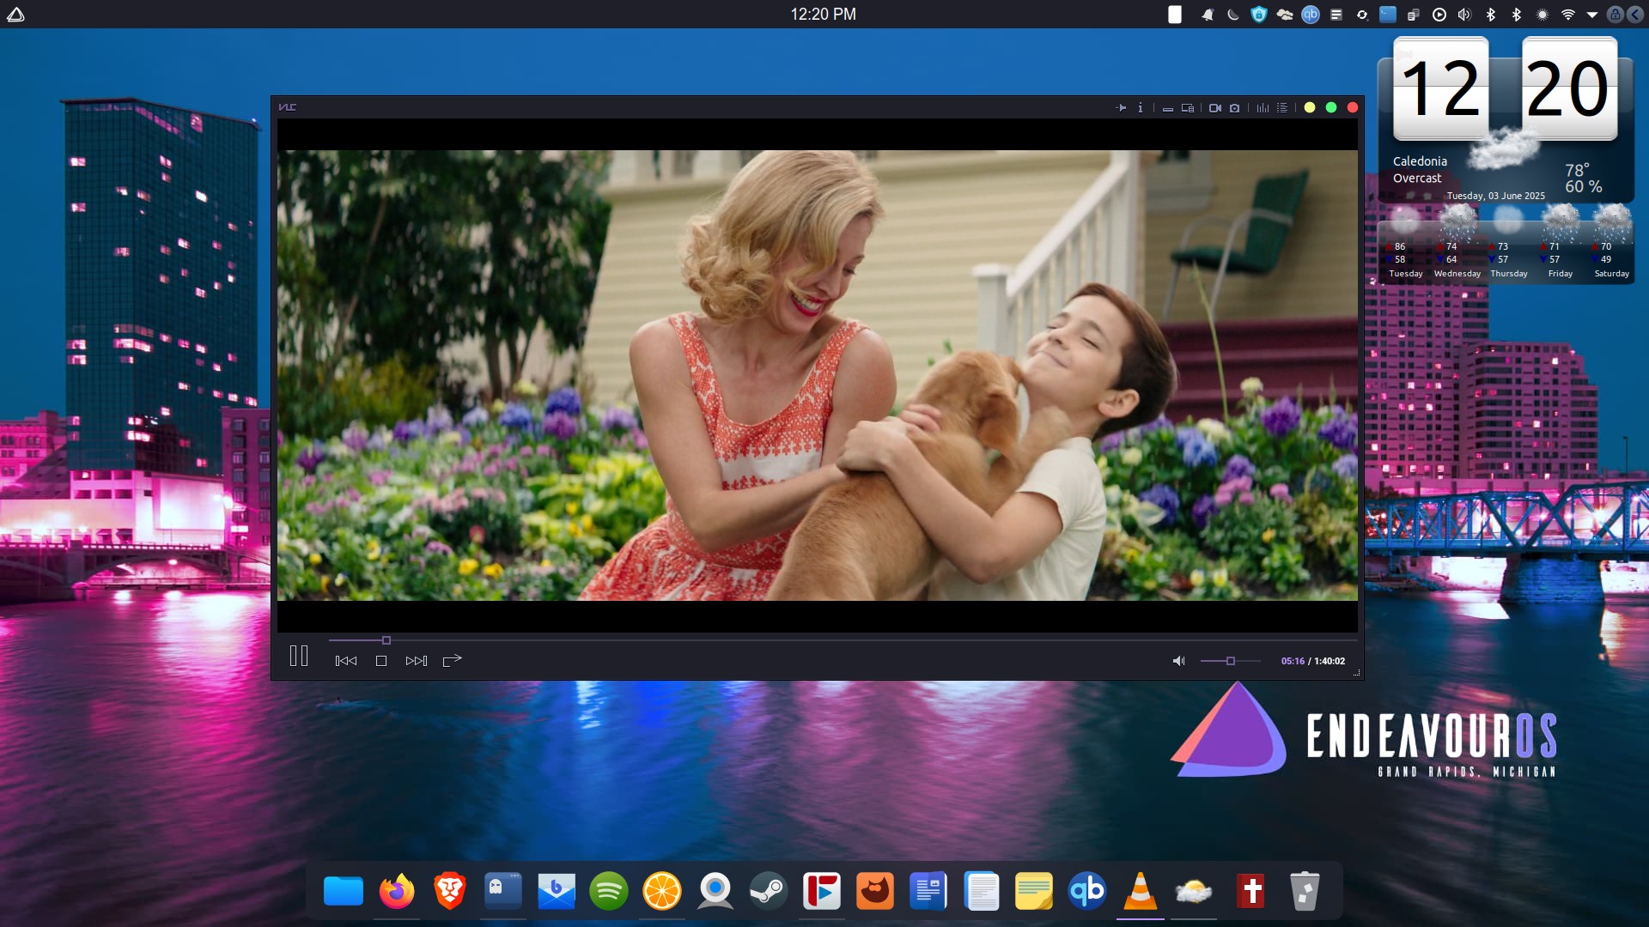Start recording with the video camera icon

[x=1215, y=108]
